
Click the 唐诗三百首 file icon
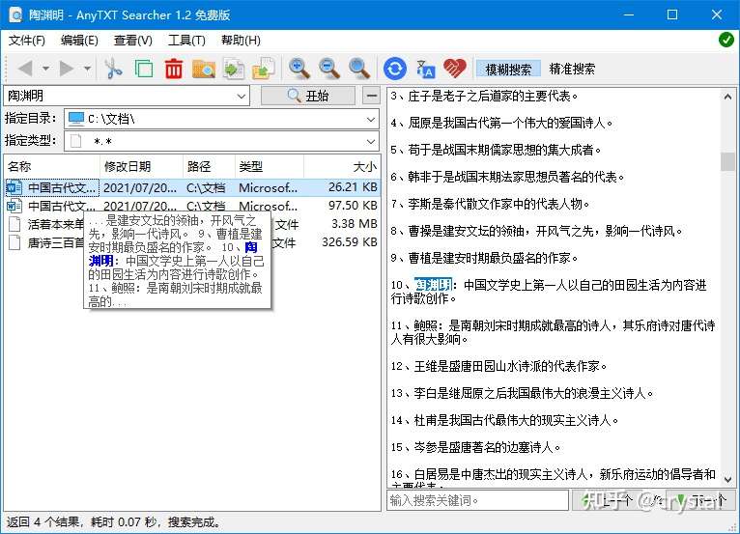[x=14, y=242]
